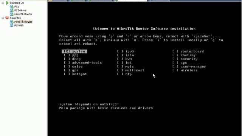Toggle the advanced-tools package checkbox

pos(67,63)
